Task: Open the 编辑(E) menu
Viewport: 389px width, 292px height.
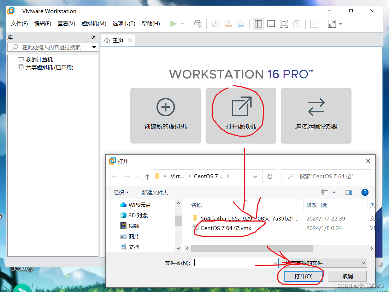Action: pyautogui.click(x=43, y=24)
